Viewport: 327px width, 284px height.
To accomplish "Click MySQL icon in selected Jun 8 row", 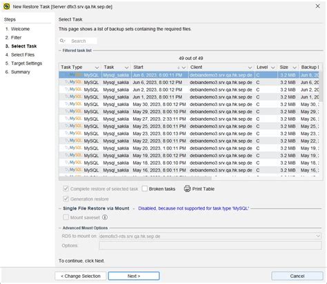I will [74, 75].
